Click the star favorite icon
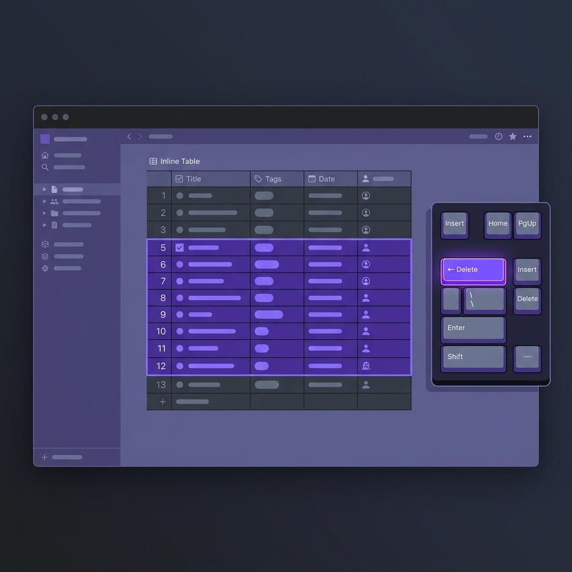This screenshot has width=572, height=572. pyautogui.click(x=513, y=136)
